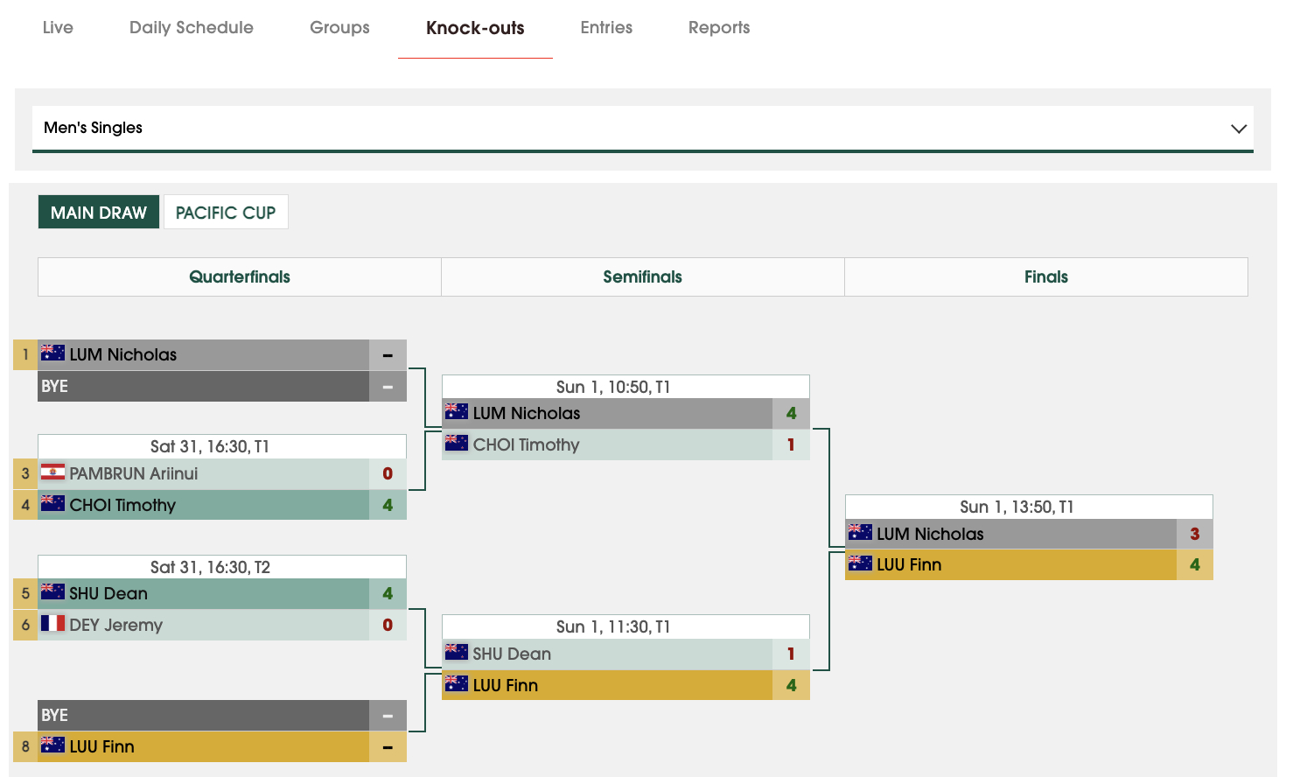
Task: Click LUM Nicholas's flag in the semifinals
Action: [x=456, y=411]
